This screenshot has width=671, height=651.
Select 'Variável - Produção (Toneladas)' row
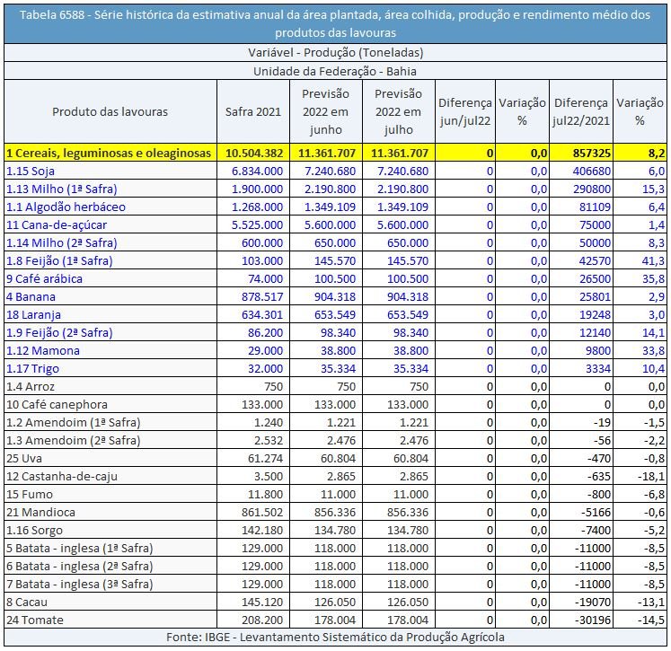tap(336, 53)
